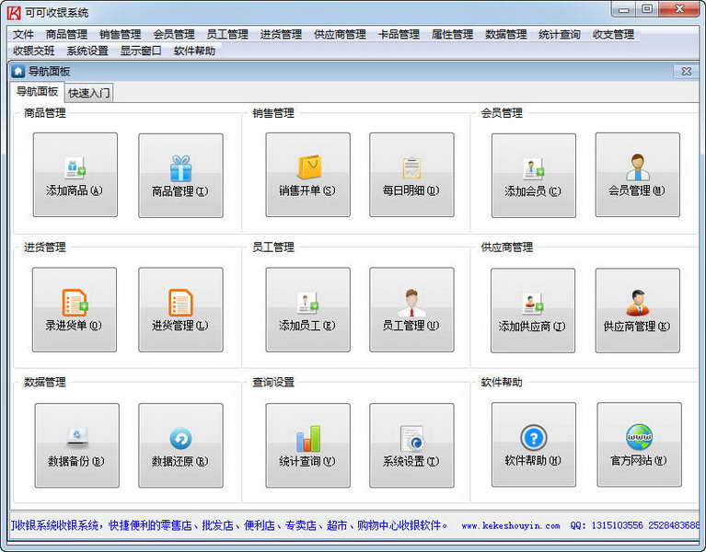This screenshot has height=552, width=706.
Task: Click 录进货单 (O) document icon
Action: pyautogui.click(x=75, y=310)
